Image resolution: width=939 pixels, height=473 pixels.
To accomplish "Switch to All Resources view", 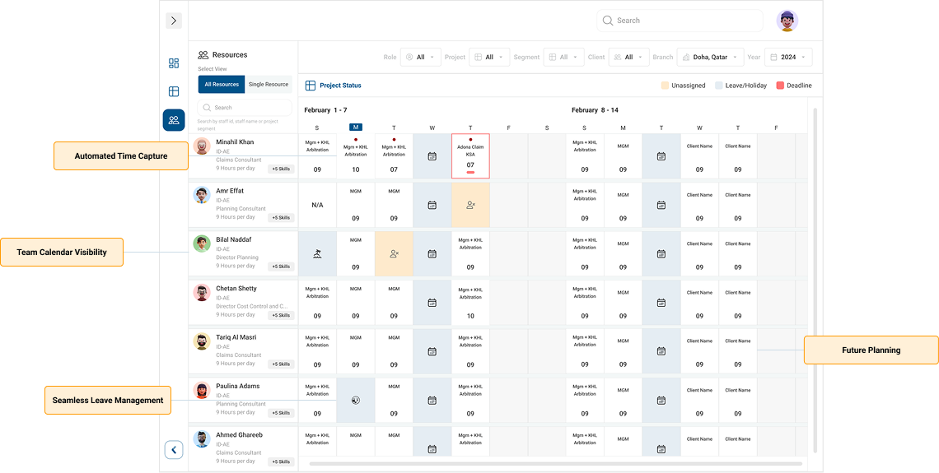I will 222,84.
